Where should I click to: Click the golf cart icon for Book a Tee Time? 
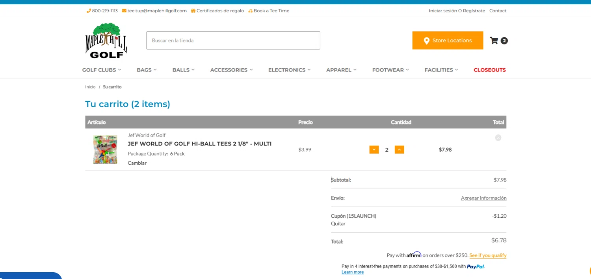click(250, 11)
